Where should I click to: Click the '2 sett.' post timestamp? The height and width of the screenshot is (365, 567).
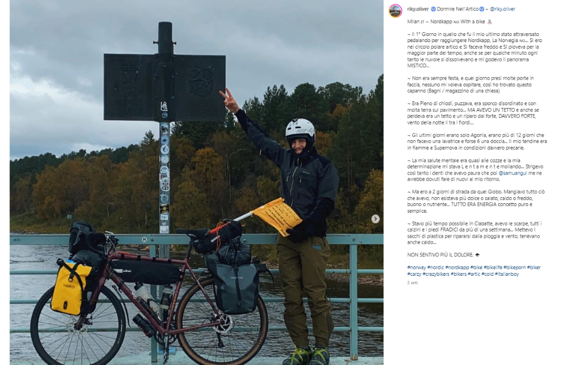click(x=413, y=282)
